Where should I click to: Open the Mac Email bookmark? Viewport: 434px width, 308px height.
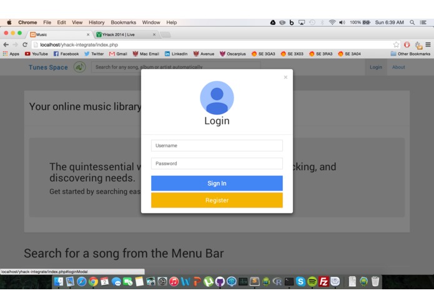pyautogui.click(x=146, y=54)
